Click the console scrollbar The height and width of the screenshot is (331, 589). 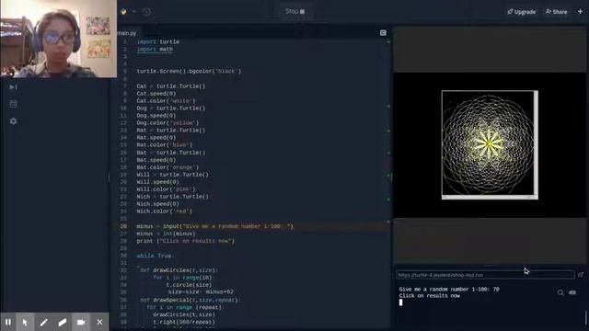[585, 318]
